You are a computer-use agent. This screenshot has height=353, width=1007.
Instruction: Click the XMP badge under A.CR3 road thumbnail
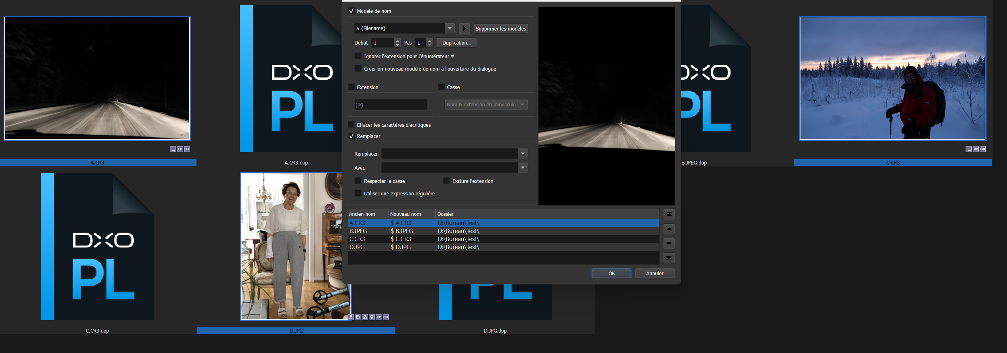[x=180, y=149]
